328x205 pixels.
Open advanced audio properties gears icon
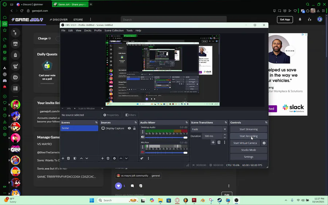point(142,158)
